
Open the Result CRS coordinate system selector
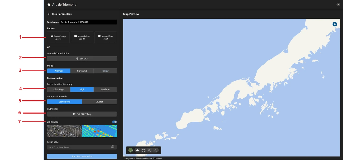tap(79, 147)
